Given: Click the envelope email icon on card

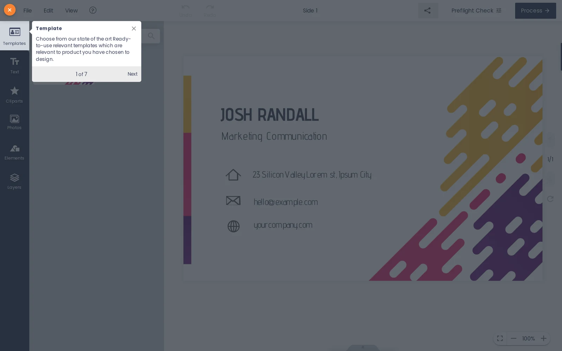Looking at the screenshot, I should pos(233,201).
